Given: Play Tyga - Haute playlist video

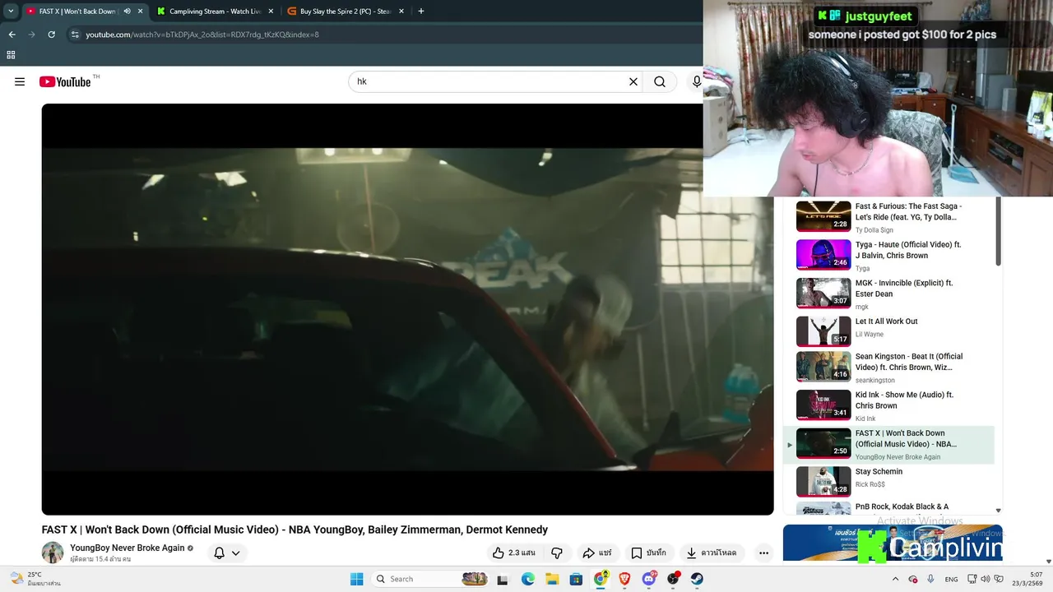Looking at the screenshot, I should pyautogui.click(x=888, y=256).
